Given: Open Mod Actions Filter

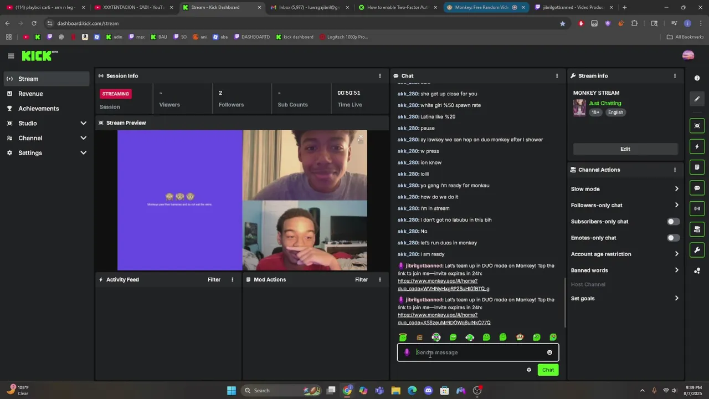Looking at the screenshot, I should coord(361,280).
